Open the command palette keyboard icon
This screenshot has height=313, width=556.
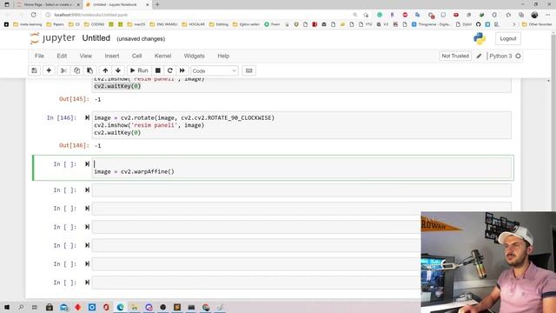pos(249,70)
